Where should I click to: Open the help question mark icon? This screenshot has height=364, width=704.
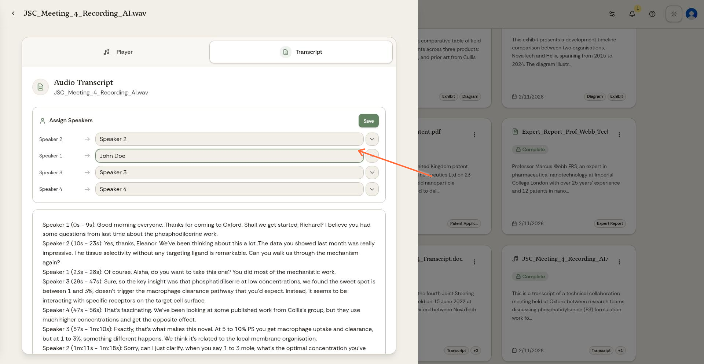(652, 14)
